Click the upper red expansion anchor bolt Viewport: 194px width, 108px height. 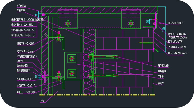pos(105,56)
